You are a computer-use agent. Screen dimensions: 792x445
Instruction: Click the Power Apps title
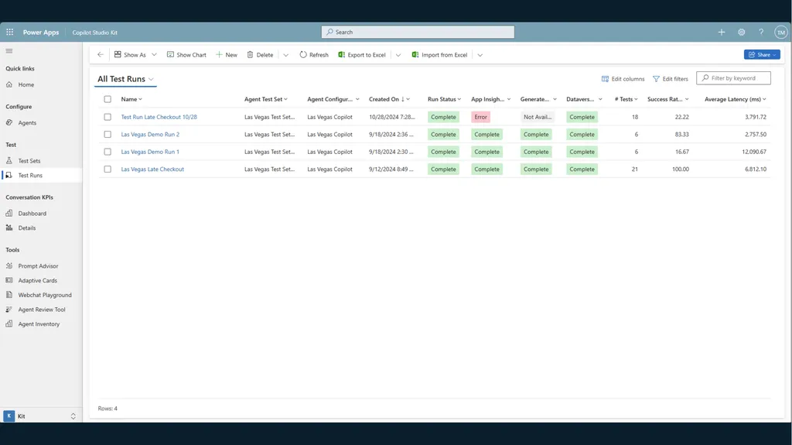coord(41,32)
